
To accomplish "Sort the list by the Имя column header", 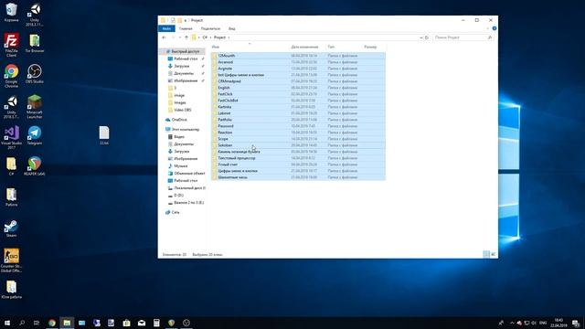I will coord(216,47).
